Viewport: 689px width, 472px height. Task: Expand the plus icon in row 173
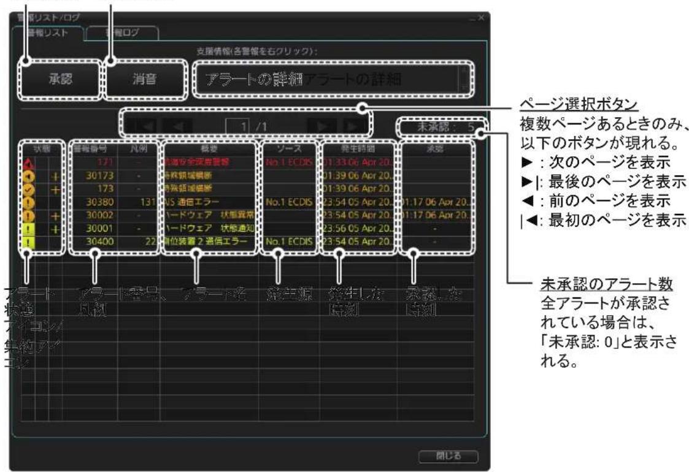coord(55,189)
